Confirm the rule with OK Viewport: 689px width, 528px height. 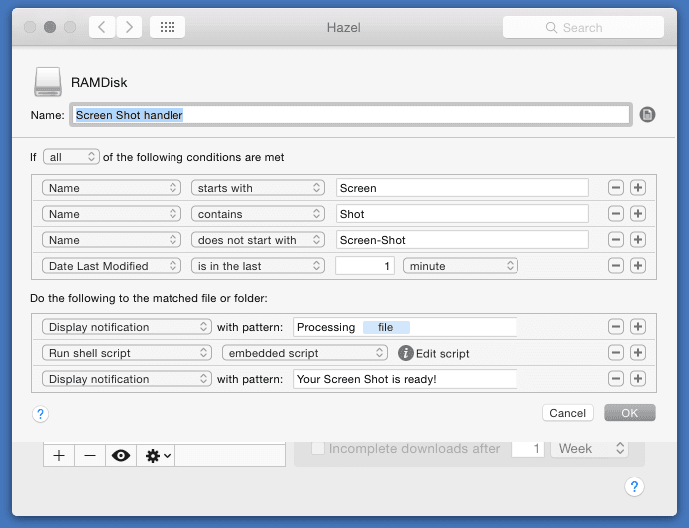[630, 413]
